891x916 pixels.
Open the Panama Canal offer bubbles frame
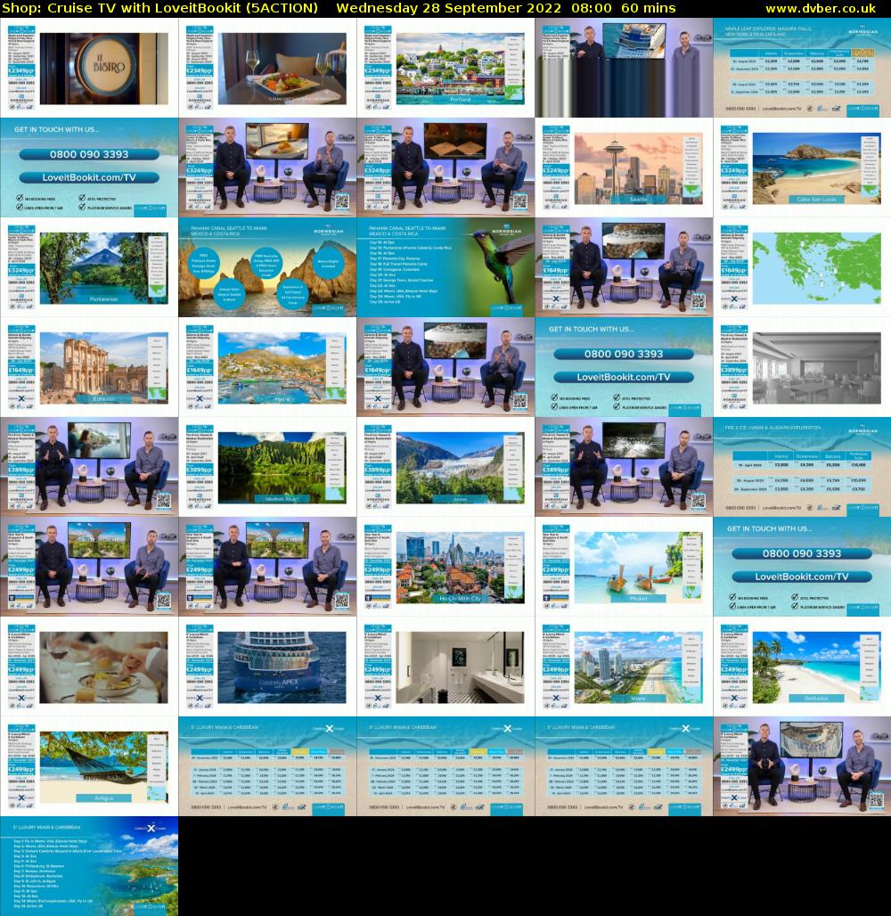267,267
